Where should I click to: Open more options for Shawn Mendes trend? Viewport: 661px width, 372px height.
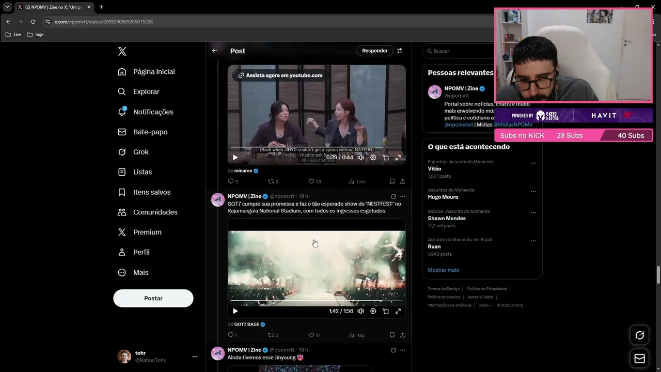point(533,212)
